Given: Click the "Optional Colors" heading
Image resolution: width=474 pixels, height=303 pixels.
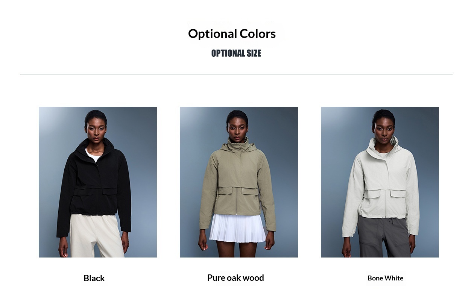Looking at the screenshot, I should coord(232,33).
